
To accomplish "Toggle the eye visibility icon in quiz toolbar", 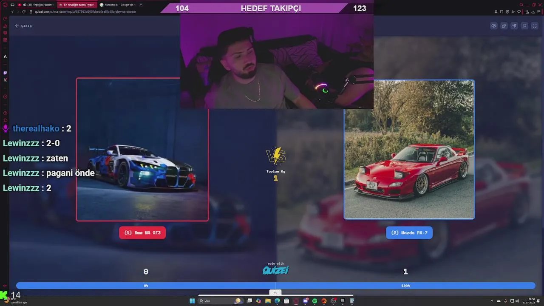I will point(494,26).
